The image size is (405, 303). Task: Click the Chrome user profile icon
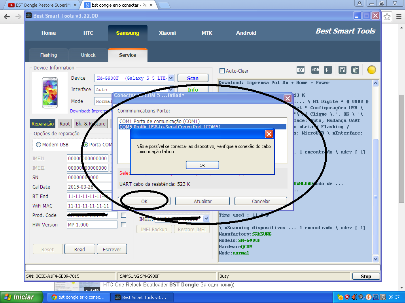click(x=359, y=3)
